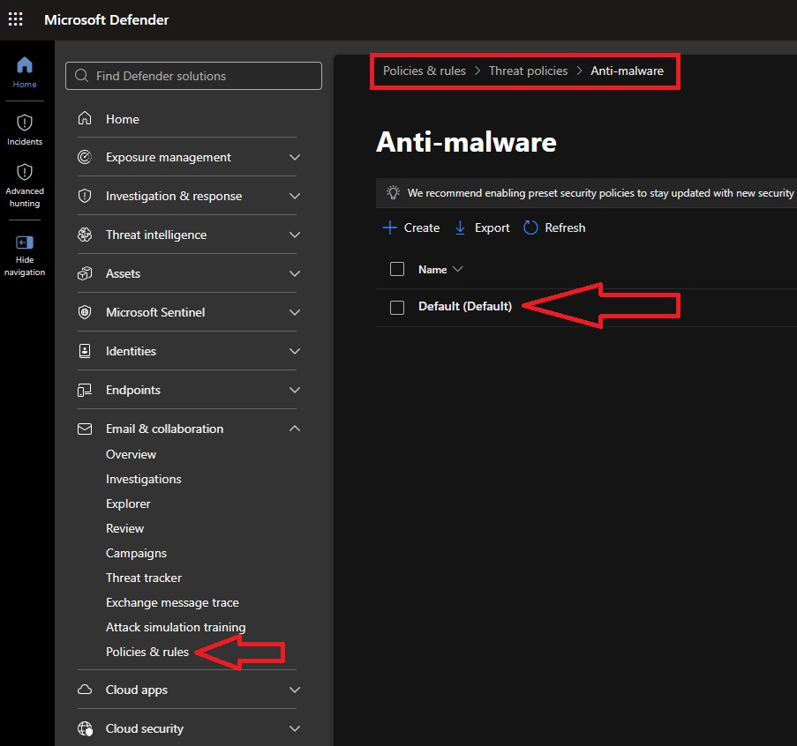Screen dimensions: 797x746
Task: Click the Create button label
Action: click(x=422, y=228)
